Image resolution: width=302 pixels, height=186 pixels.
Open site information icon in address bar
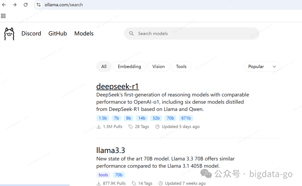tap(39, 5)
